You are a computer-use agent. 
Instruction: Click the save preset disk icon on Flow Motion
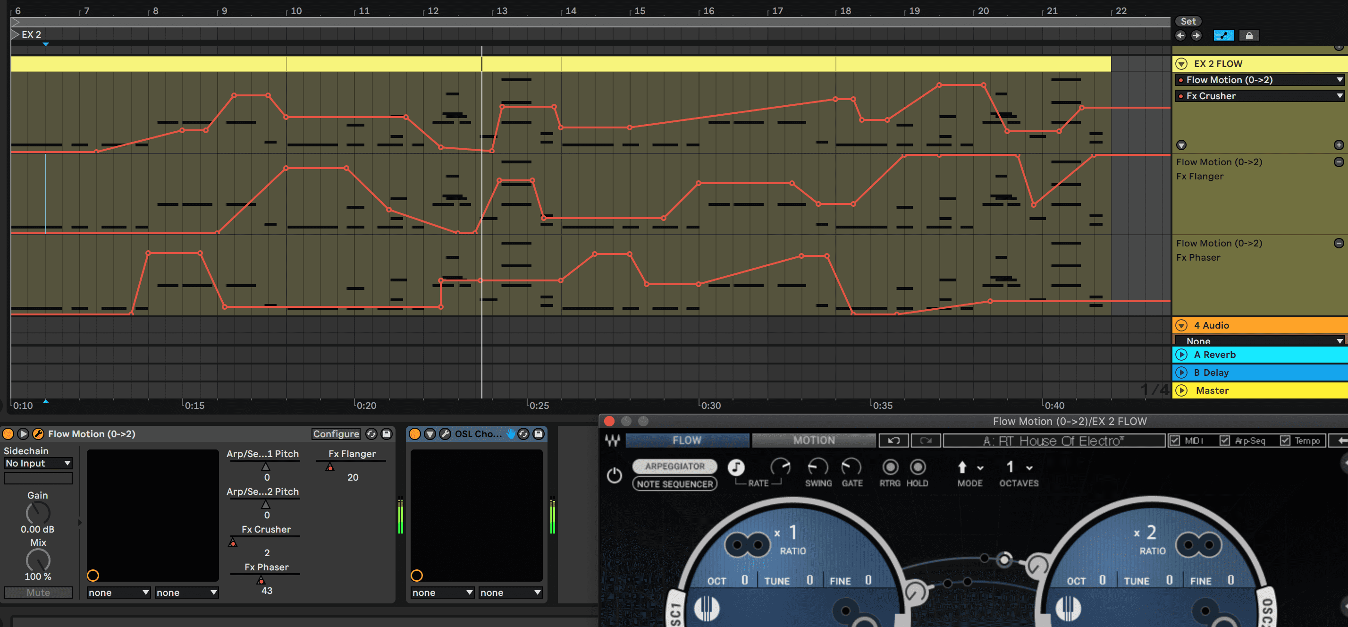386,434
